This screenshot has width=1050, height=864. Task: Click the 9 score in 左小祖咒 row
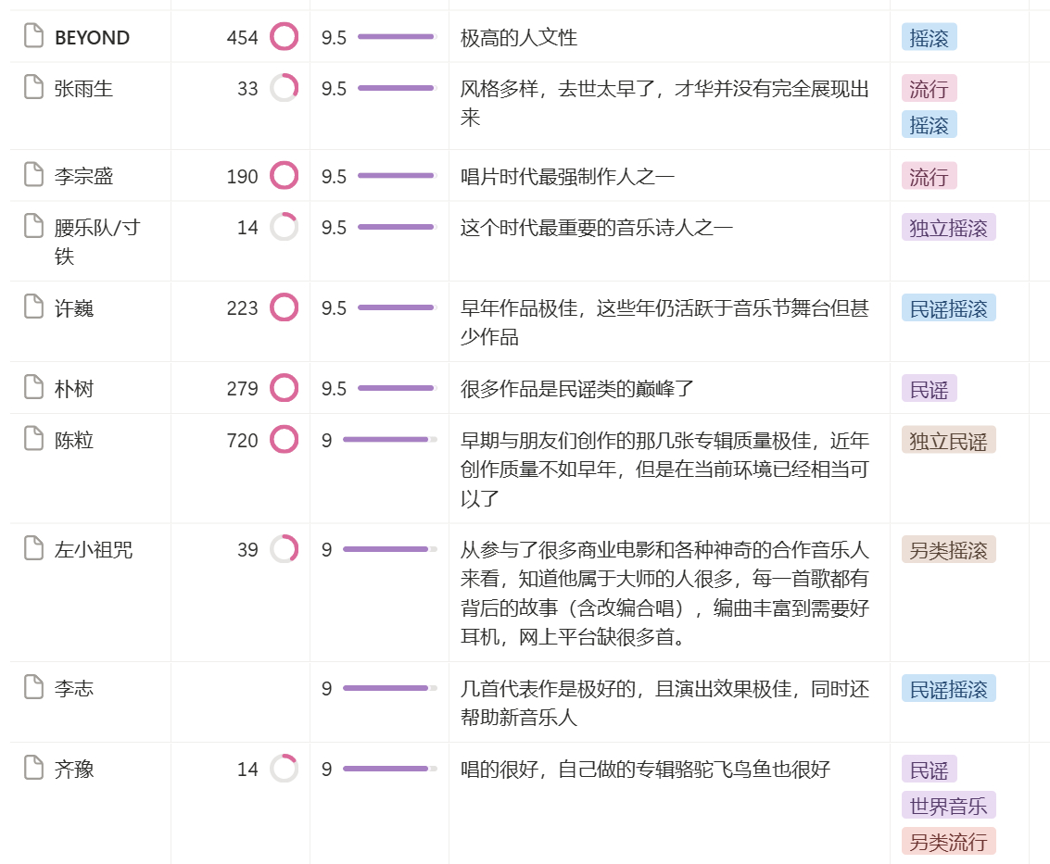click(327, 549)
